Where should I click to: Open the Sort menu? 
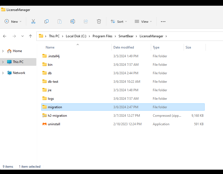point(119,21)
